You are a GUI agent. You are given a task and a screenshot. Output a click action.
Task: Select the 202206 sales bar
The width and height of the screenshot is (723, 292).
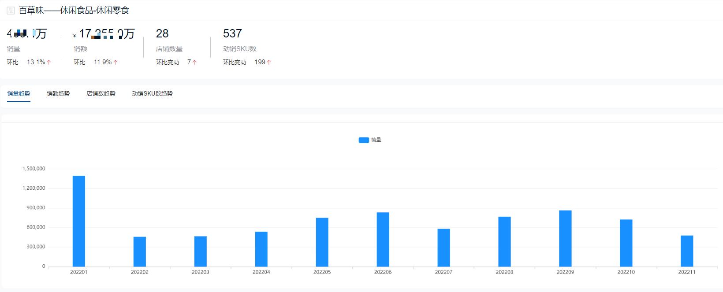(383, 240)
